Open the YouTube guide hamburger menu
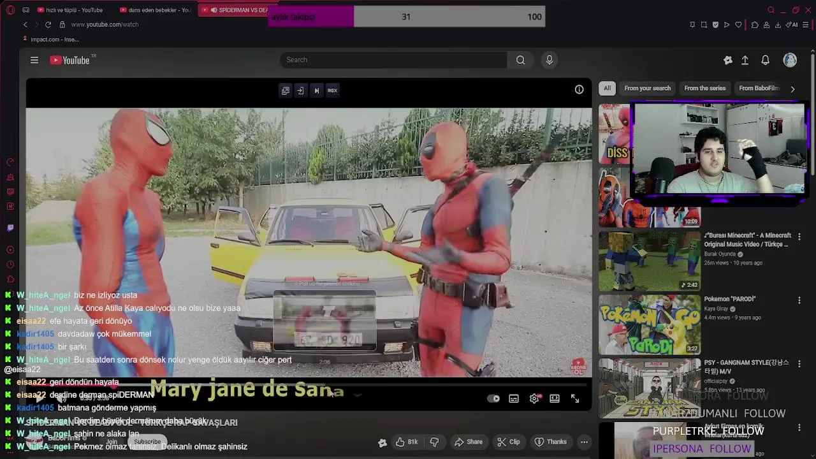The image size is (816, 459). [34, 60]
